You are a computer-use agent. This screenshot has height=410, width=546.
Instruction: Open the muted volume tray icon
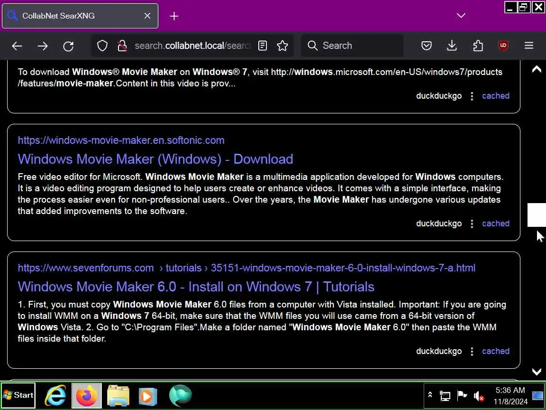pyautogui.click(x=479, y=396)
